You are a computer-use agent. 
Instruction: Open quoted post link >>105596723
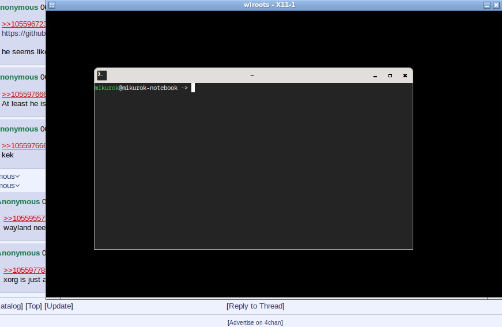pos(24,24)
